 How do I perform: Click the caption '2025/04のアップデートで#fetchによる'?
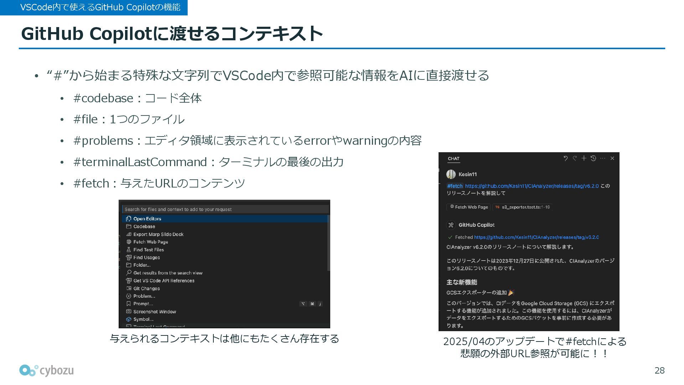pyautogui.click(x=535, y=342)
